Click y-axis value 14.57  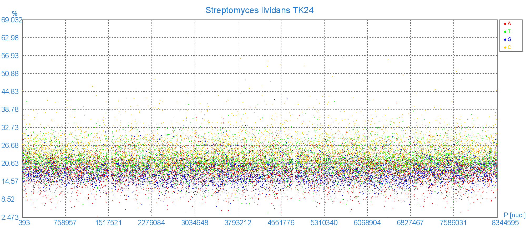point(10,181)
